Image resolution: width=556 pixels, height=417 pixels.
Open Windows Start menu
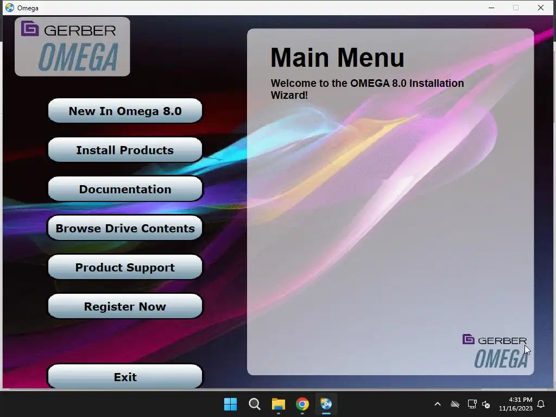point(230,404)
